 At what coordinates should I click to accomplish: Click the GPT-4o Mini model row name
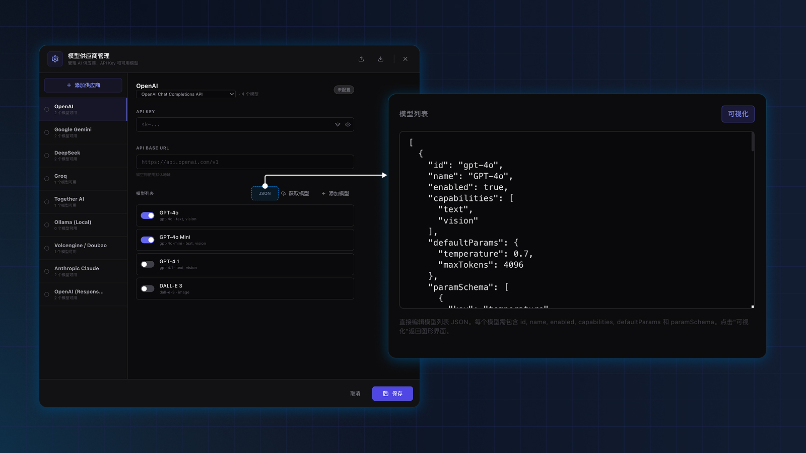click(175, 237)
